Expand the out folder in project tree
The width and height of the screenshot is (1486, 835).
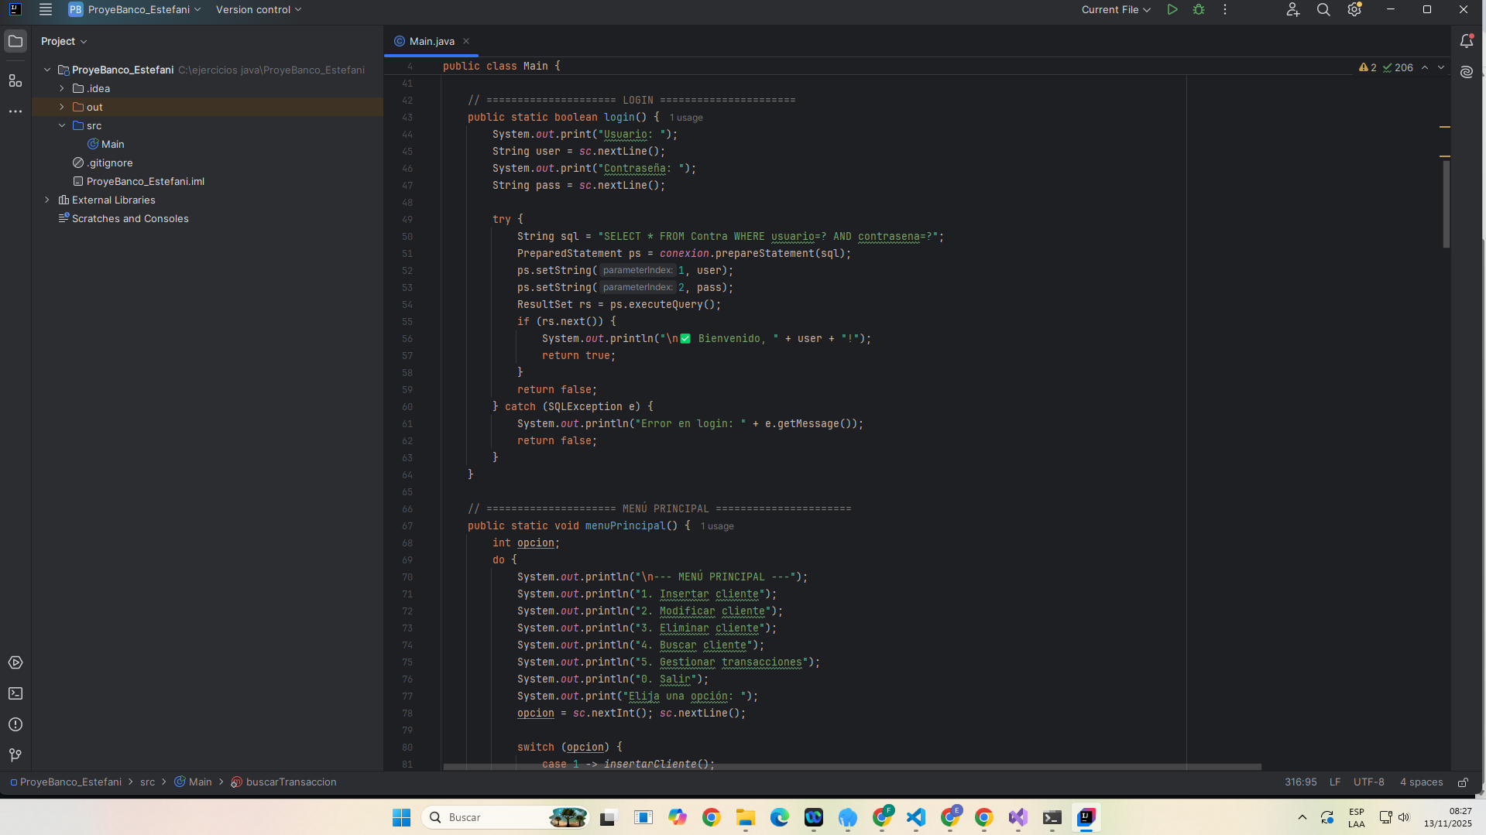coord(62,107)
